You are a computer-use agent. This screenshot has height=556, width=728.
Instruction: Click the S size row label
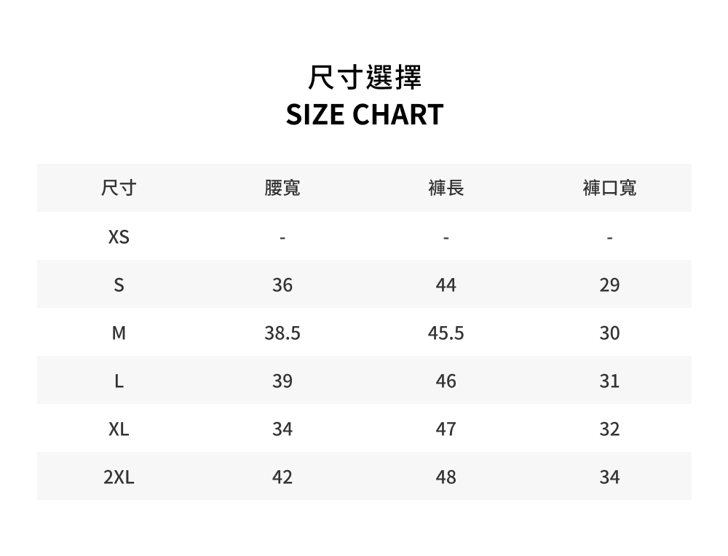click(119, 285)
